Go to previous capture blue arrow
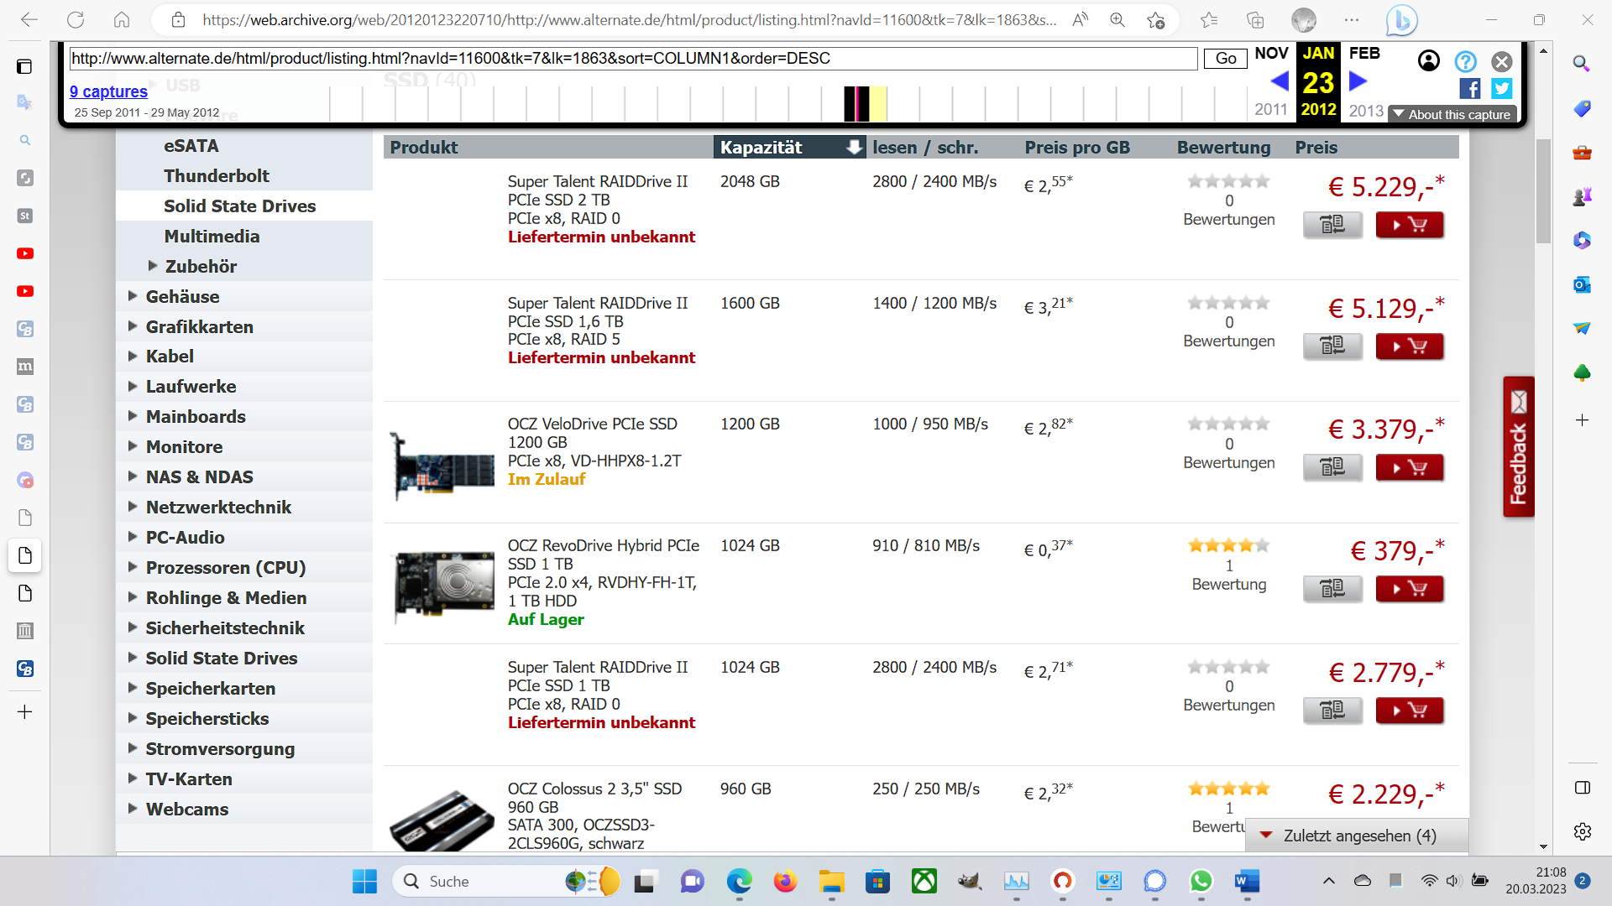The image size is (1612, 906). tap(1280, 81)
